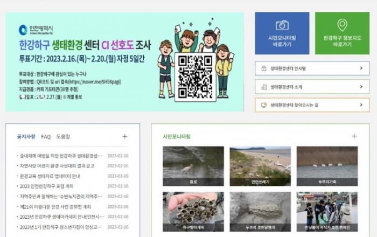Expand the 생태환경센터 인사말 chevron arrow
This screenshot has height=237, width=377.
point(361,69)
